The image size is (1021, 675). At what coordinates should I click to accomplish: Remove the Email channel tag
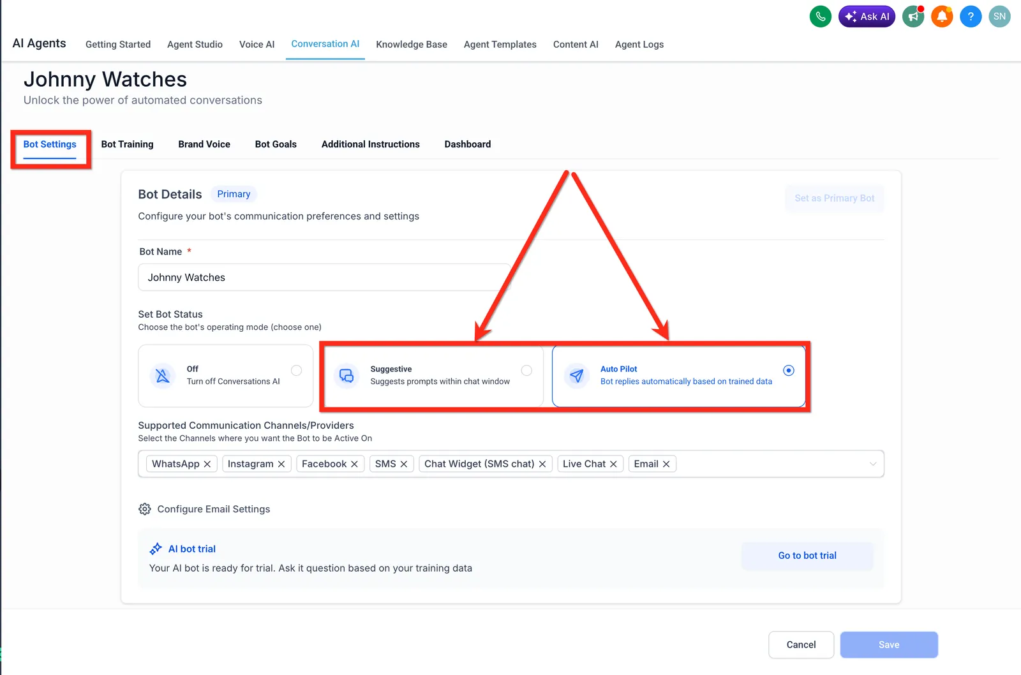coord(666,464)
